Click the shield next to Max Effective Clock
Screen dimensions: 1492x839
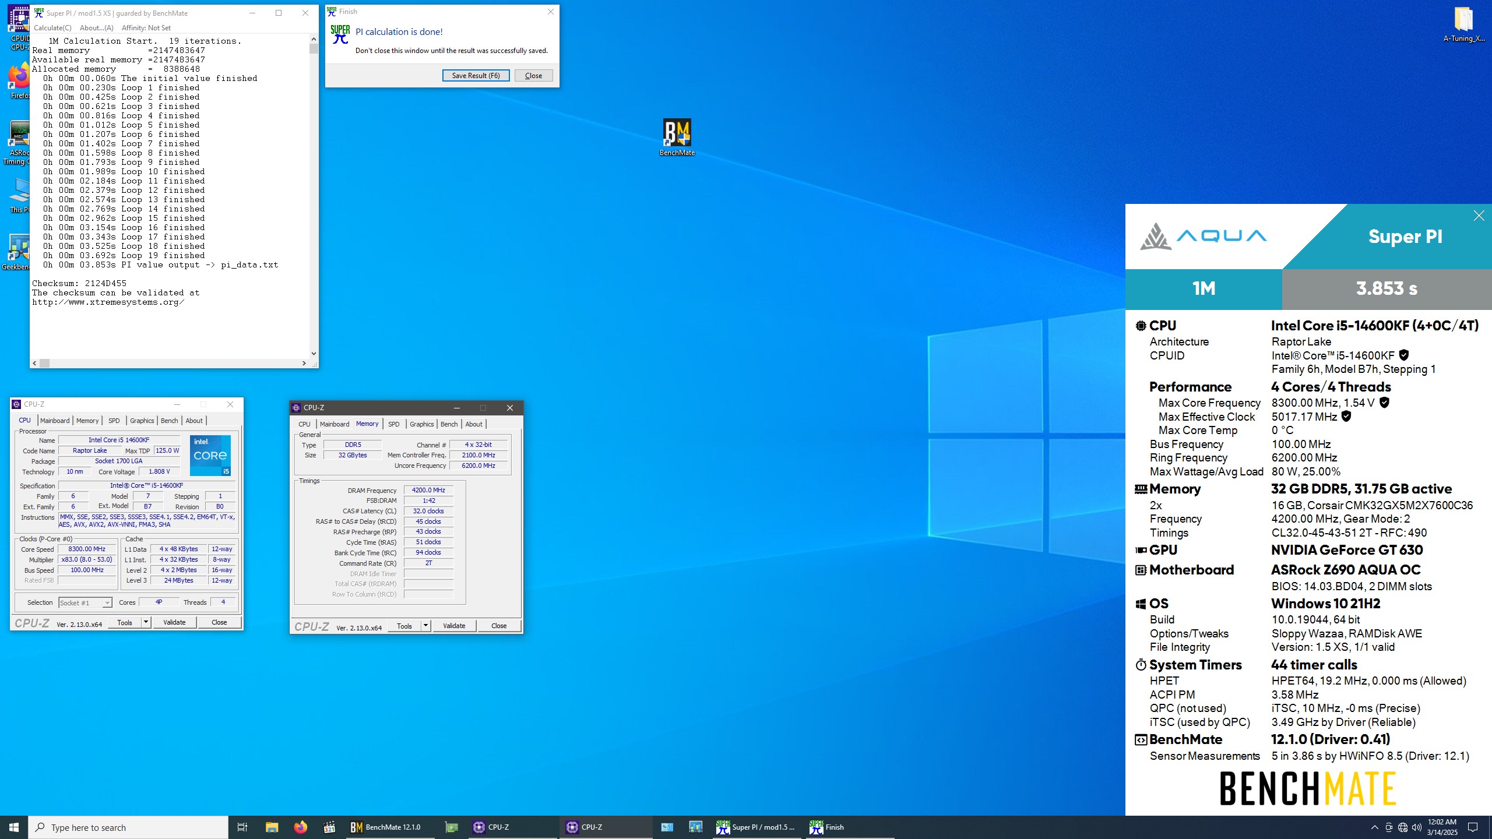1346,416
